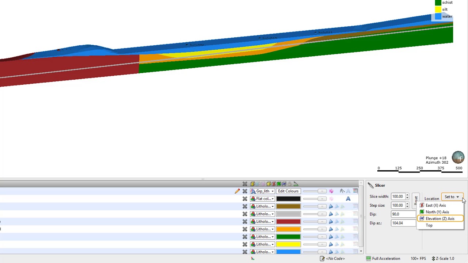Open the Flat colour display dropdown
The image size is (468, 263).
tap(262, 199)
